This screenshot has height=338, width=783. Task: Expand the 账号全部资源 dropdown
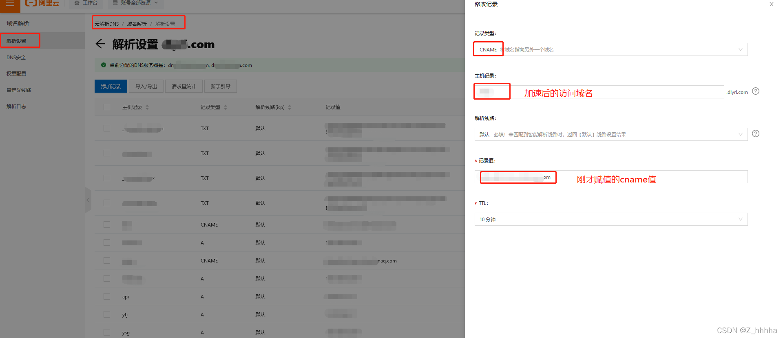pos(135,3)
